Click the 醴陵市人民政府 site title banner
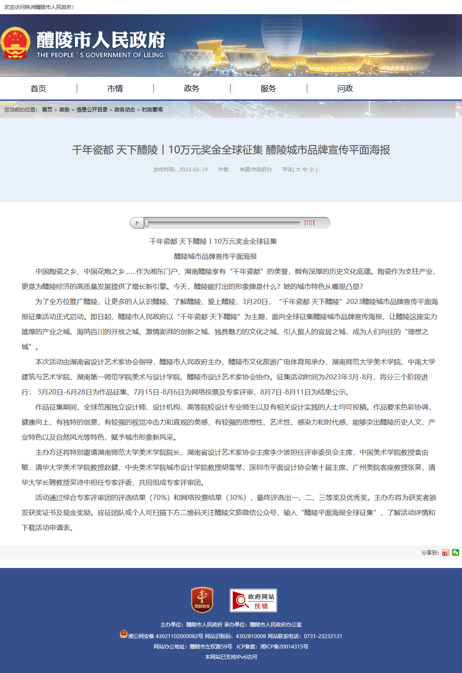Viewport: 462px width, 673px height. pyautogui.click(x=100, y=44)
